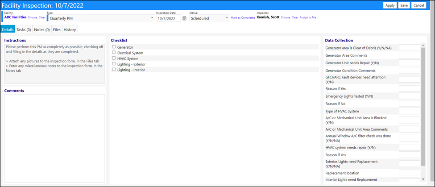Click Choose link next to Facility
435x187 pixels.
[33, 17]
